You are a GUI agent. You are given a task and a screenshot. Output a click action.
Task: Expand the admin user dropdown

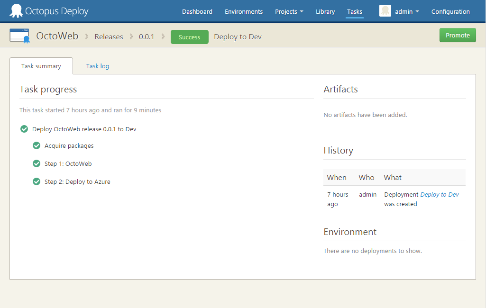pyautogui.click(x=407, y=11)
